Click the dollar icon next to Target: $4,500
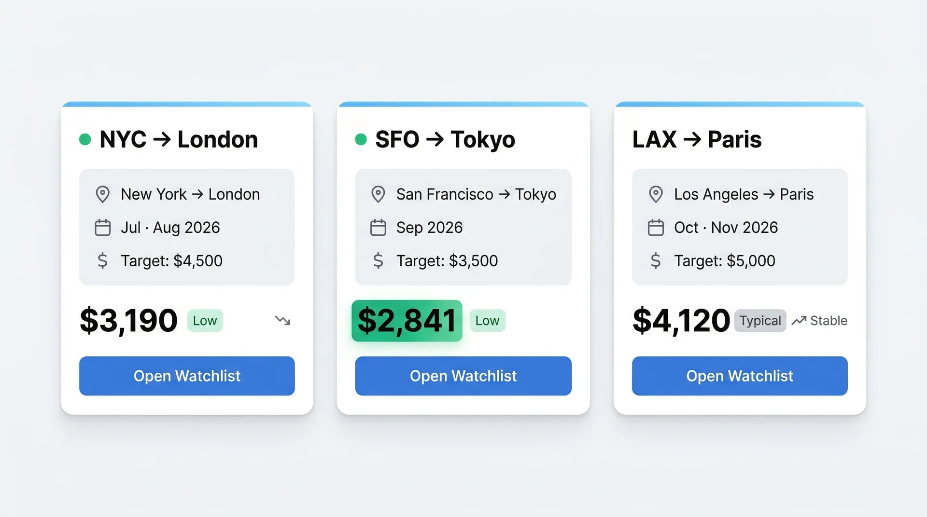This screenshot has width=927, height=517. 102,261
